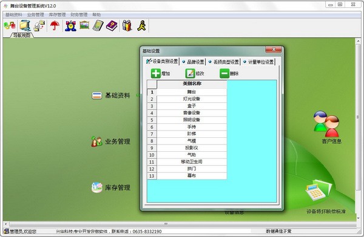This screenshot has width=364, height=237.
Task: Click the yellow running man exit icon
Action: pos(141,25)
